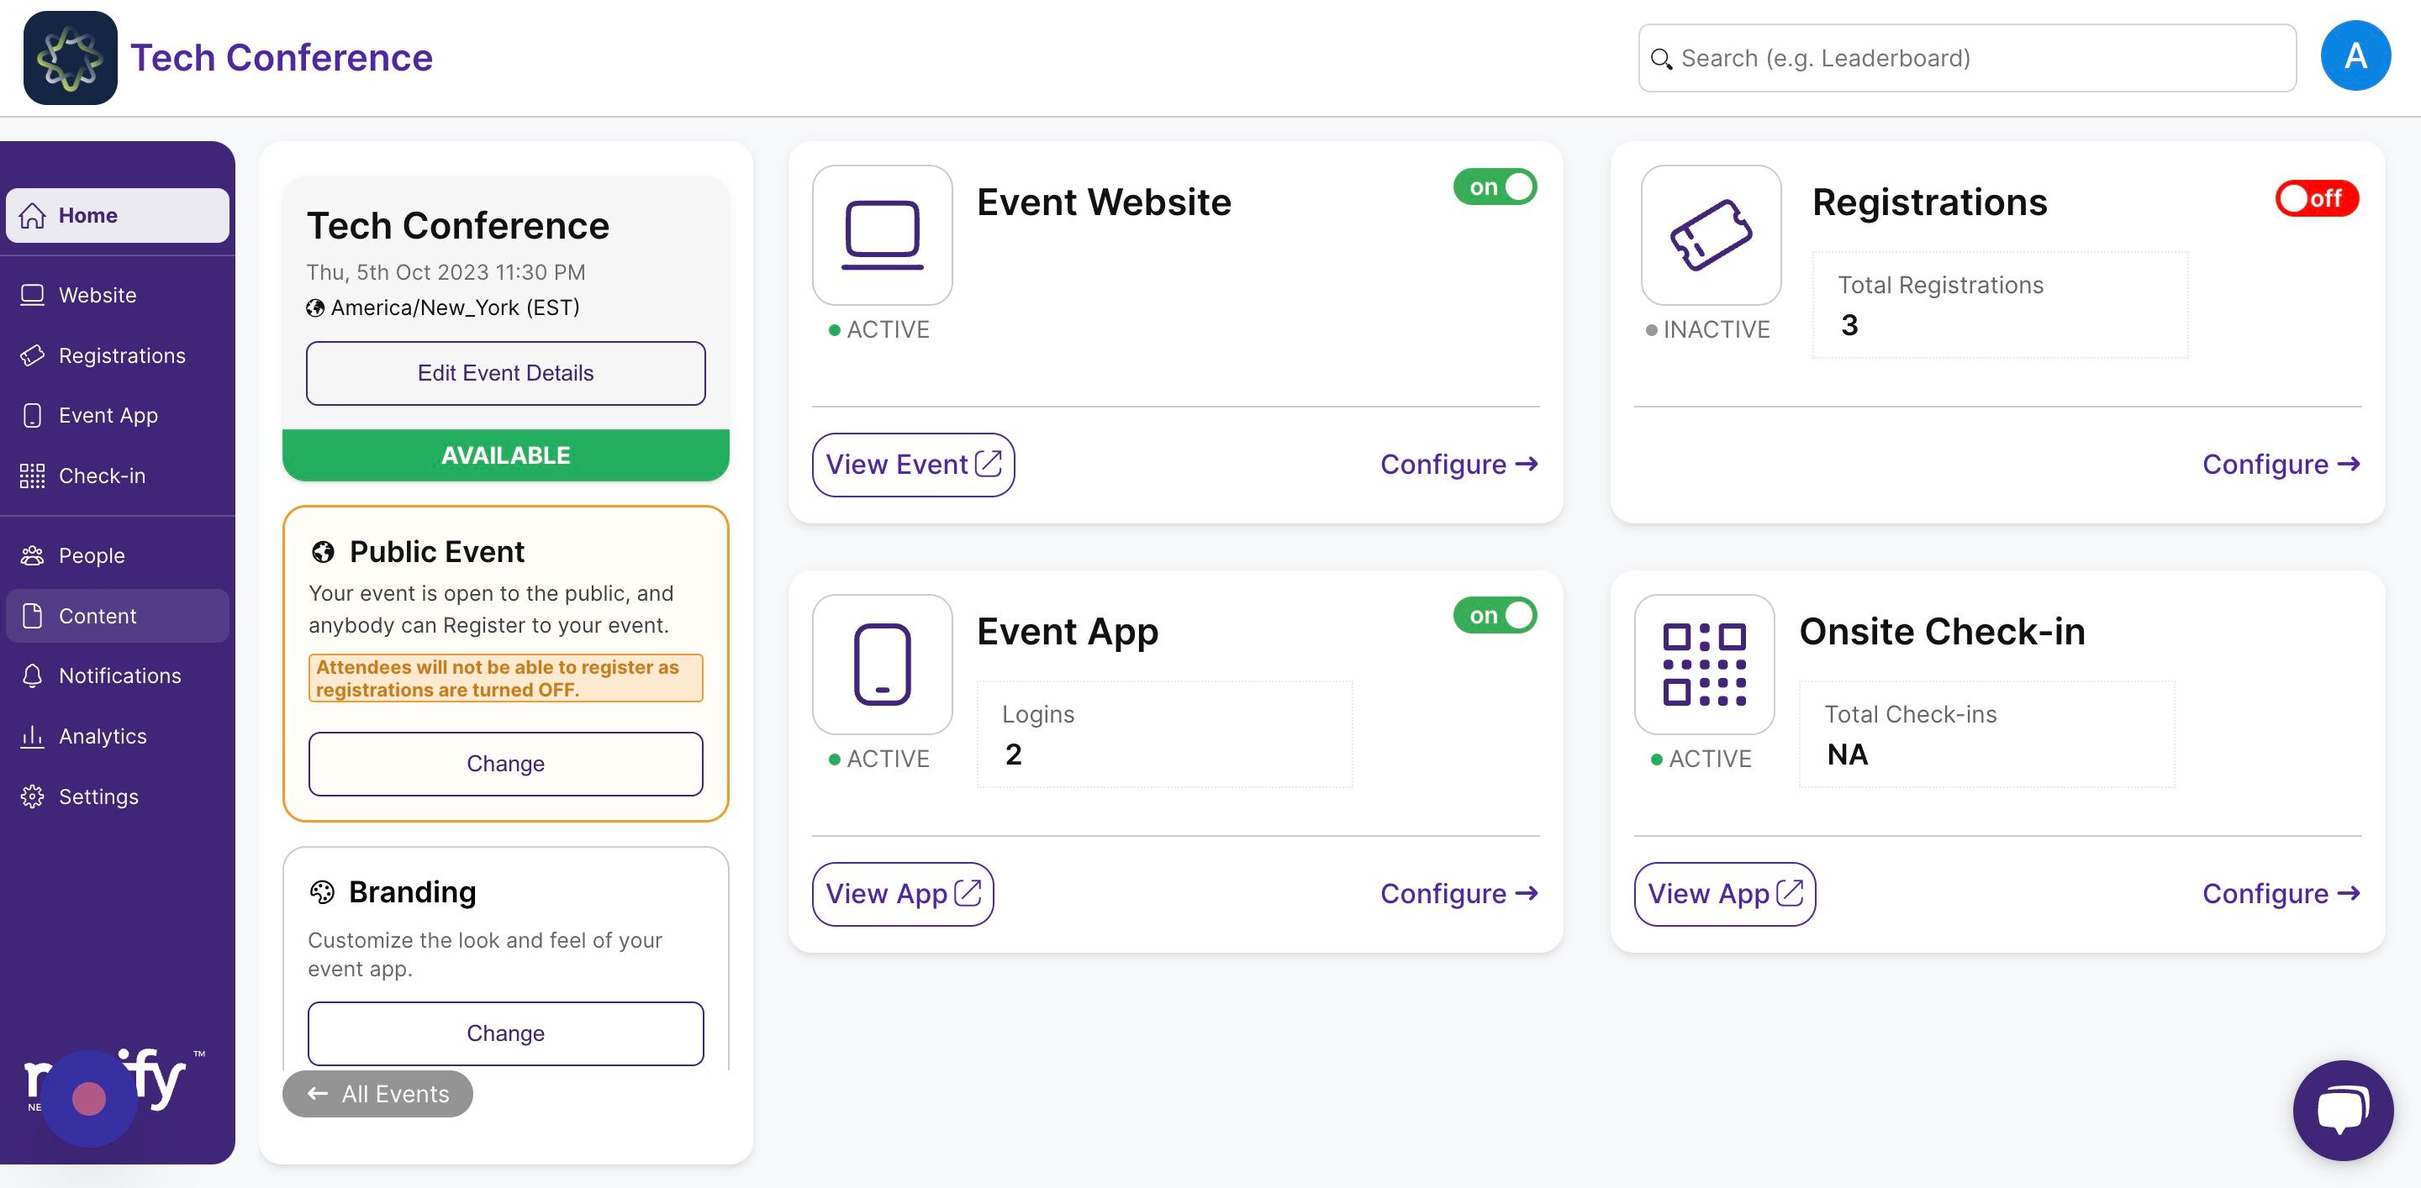The image size is (2421, 1188).
Task: Click the Event Website laptop icon
Action: (x=882, y=234)
